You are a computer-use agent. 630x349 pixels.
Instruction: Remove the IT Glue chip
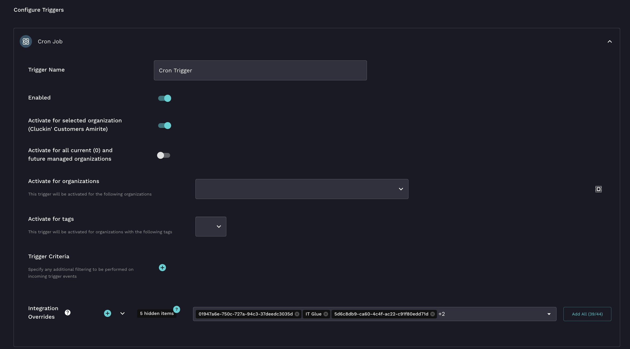(x=326, y=314)
